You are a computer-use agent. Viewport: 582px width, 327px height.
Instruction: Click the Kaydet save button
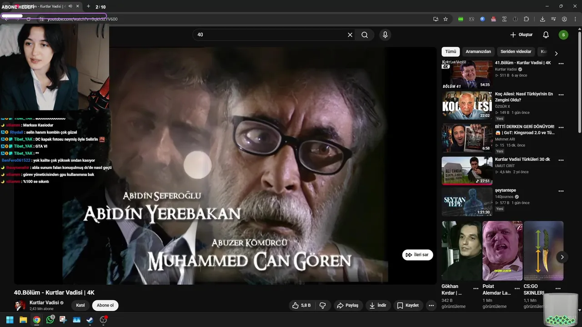[408, 306]
